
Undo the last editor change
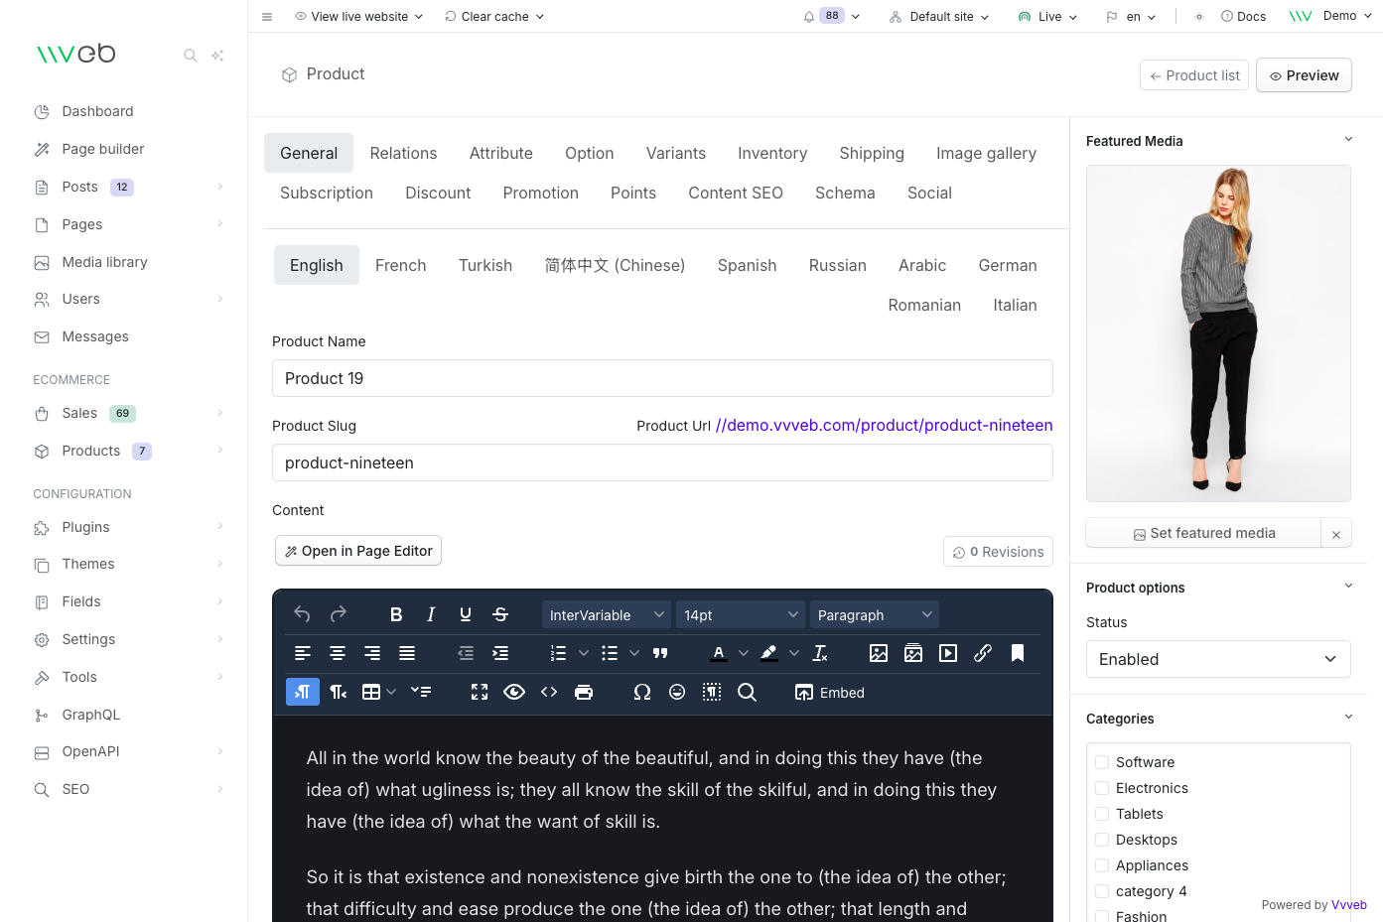tap(303, 615)
